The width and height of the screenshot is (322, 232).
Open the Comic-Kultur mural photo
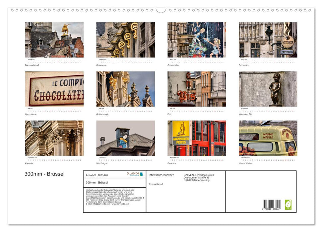[x=197, y=40]
